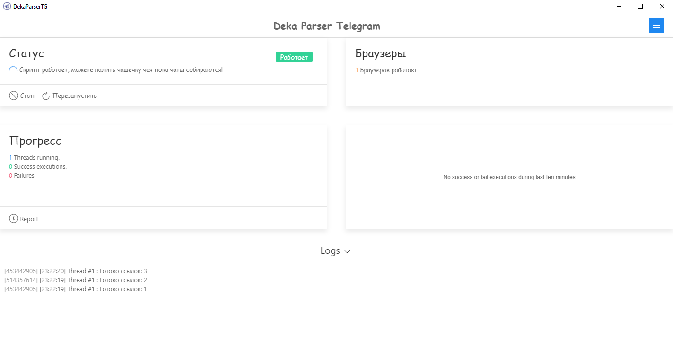Click the Статус panel heading
Image resolution: width=673 pixels, height=354 pixels.
(26, 53)
